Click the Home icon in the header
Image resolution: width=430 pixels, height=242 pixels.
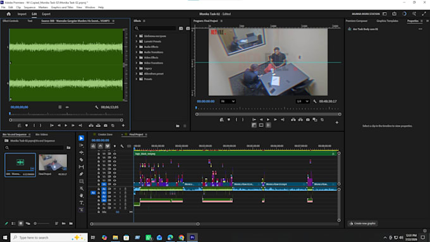pos(8,14)
